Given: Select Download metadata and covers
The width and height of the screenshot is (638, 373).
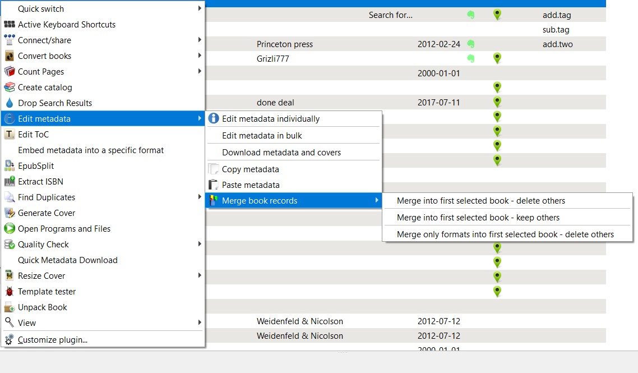Looking at the screenshot, I should click(x=281, y=153).
